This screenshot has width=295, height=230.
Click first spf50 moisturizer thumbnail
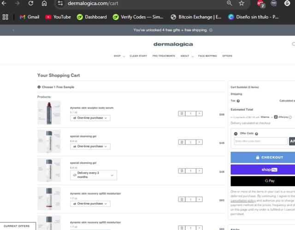[49, 198]
